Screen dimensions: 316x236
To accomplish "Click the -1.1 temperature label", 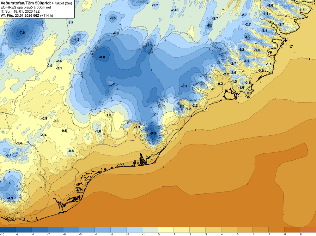I will [268, 64].
